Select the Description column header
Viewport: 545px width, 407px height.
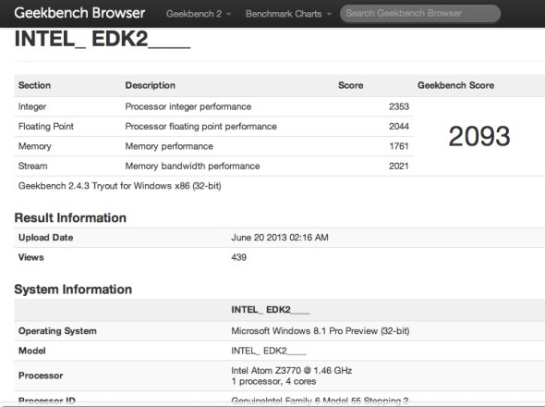click(x=151, y=85)
